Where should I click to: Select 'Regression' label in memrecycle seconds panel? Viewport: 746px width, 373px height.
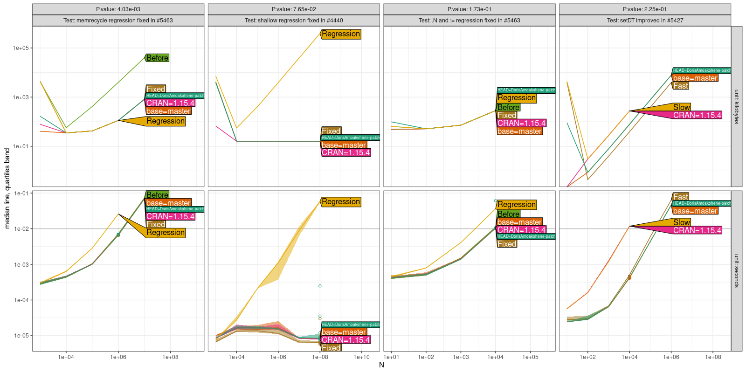point(166,233)
